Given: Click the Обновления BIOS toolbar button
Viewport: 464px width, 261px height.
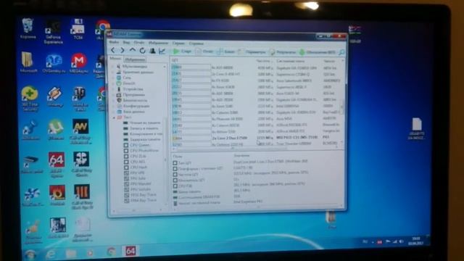Looking at the screenshot, I should pyautogui.click(x=318, y=52).
